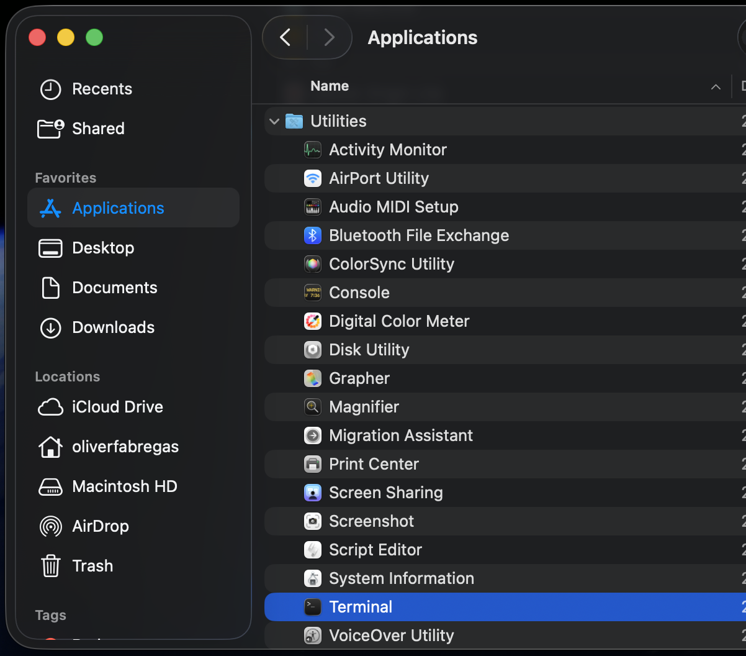The width and height of the screenshot is (746, 656).
Task: Click the System Information icon
Action: click(x=313, y=578)
